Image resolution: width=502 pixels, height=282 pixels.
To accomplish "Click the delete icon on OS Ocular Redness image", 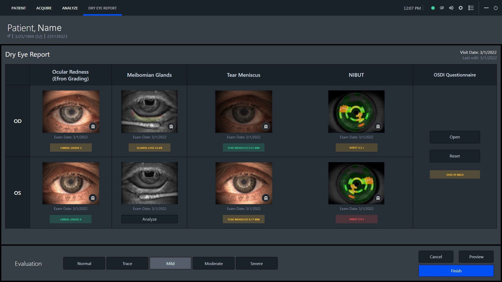I will (93, 198).
